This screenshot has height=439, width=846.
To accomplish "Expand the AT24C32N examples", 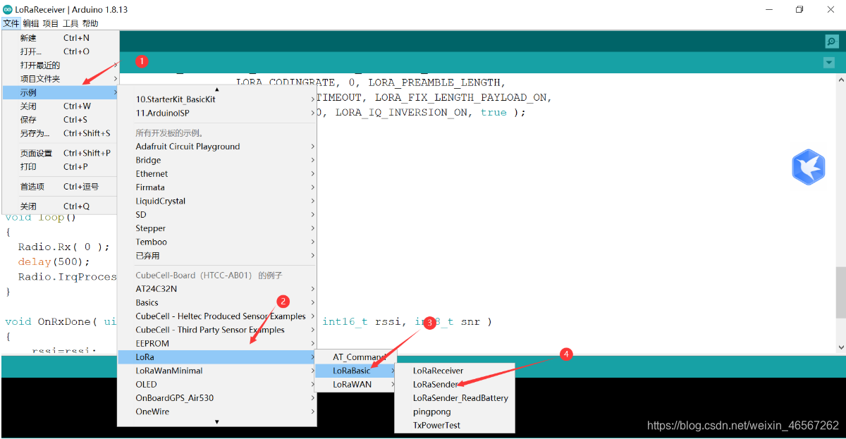I will [217, 289].
